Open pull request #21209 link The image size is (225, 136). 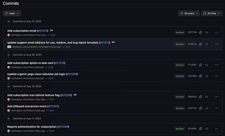[x=72, y=74]
